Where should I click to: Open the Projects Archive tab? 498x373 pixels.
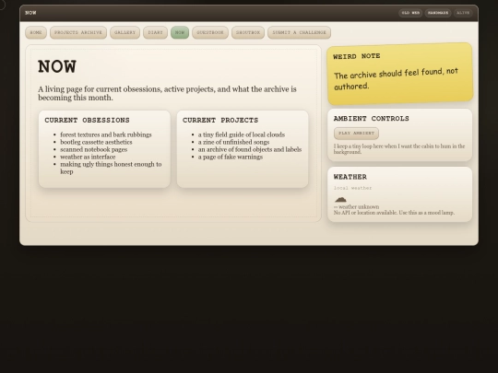click(x=78, y=32)
